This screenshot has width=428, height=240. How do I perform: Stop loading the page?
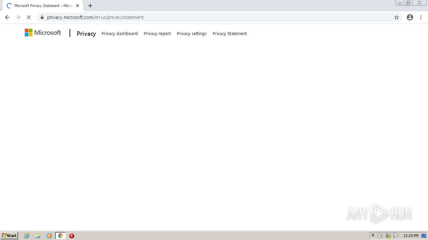[29, 17]
